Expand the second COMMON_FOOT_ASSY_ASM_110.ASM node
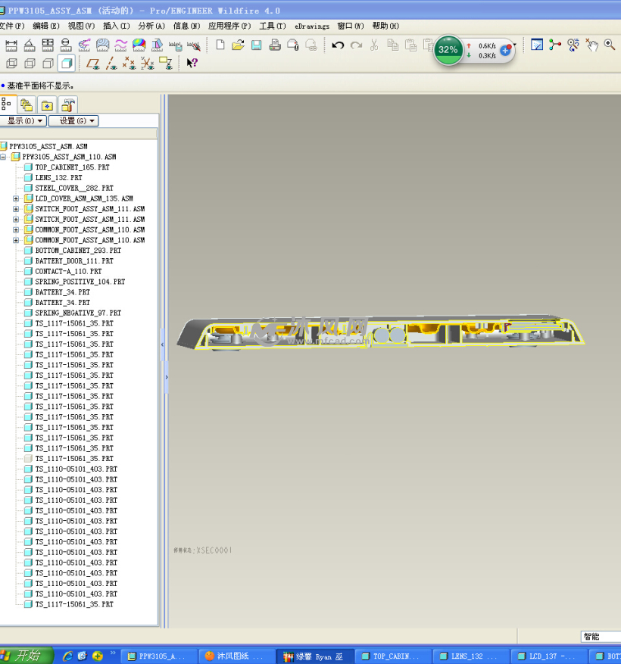Viewport: 621px width, 664px height. [16, 240]
